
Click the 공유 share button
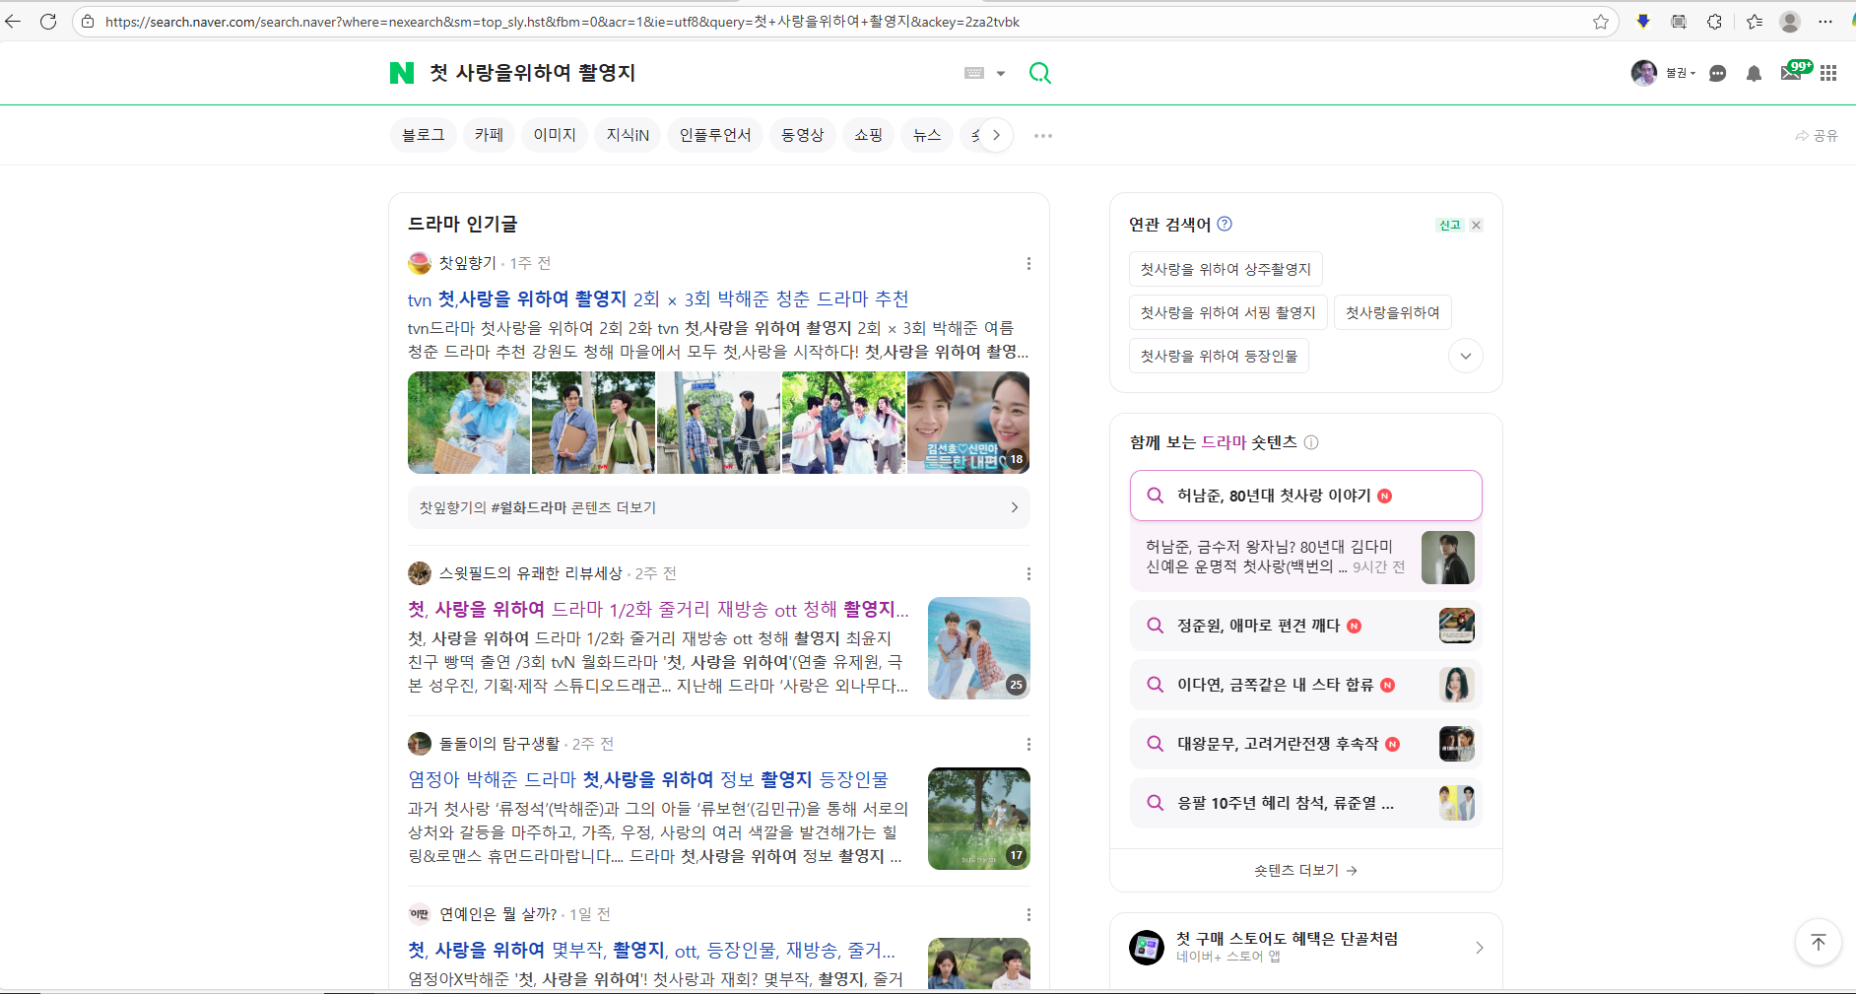(x=1817, y=136)
